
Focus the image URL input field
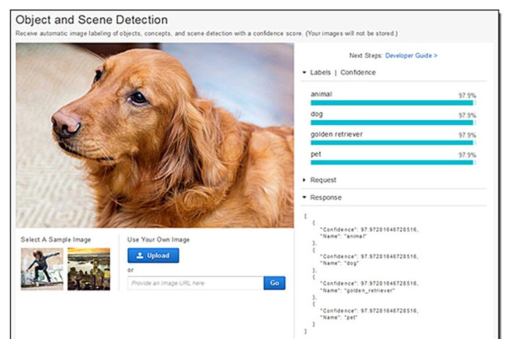pyautogui.click(x=195, y=283)
